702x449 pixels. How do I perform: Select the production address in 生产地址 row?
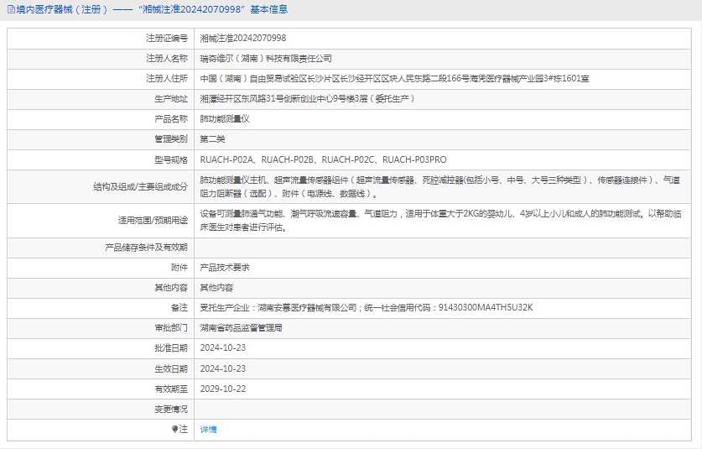(x=308, y=99)
